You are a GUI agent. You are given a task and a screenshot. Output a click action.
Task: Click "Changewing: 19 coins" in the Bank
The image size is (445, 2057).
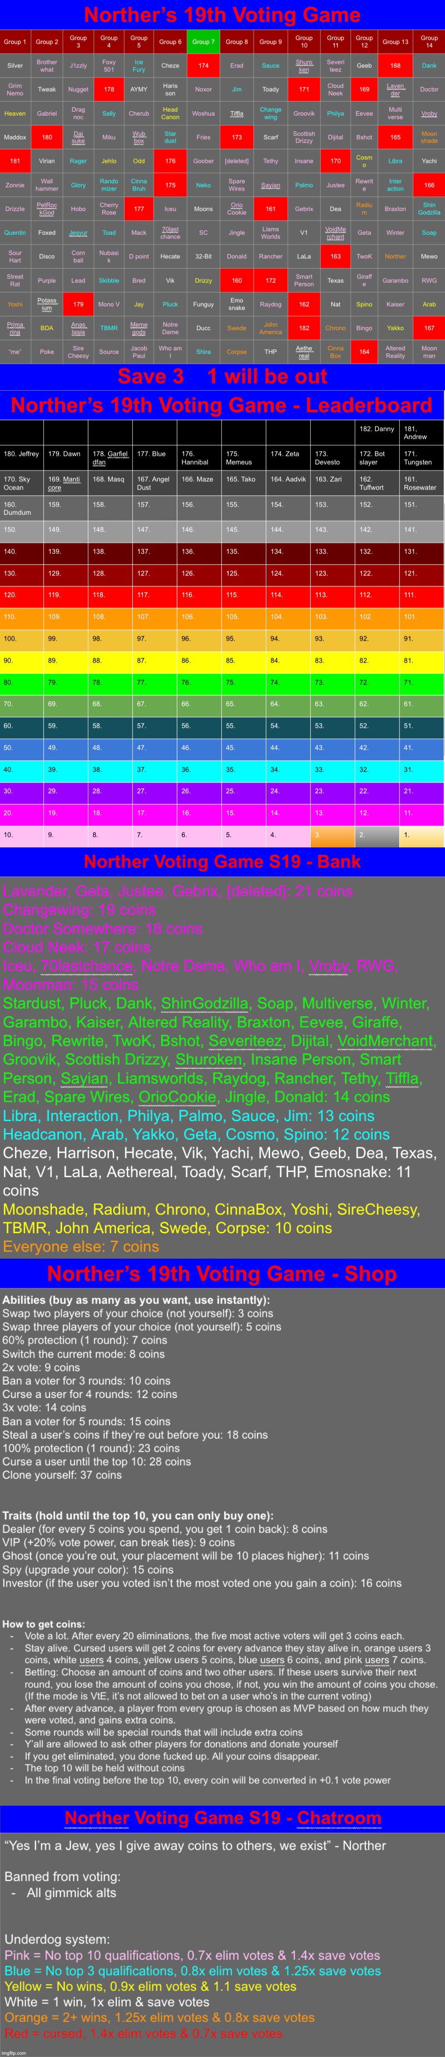point(80,910)
